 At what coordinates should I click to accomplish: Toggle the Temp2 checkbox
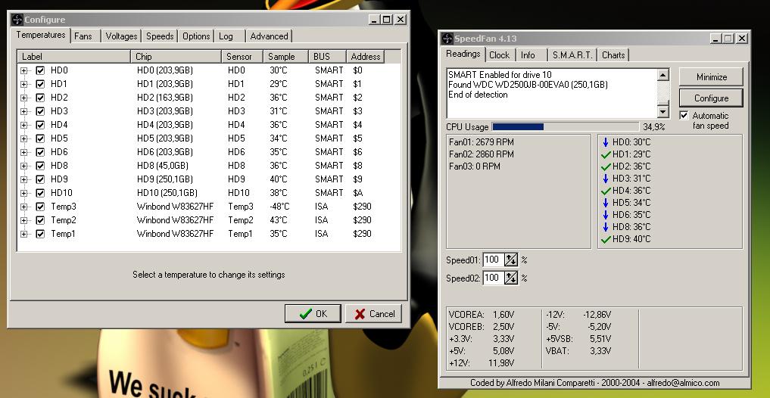tap(40, 220)
